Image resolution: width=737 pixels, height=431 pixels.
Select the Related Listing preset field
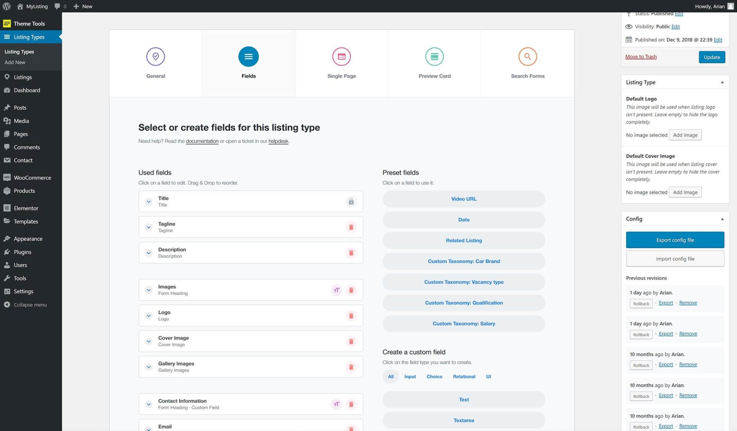coord(464,240)
